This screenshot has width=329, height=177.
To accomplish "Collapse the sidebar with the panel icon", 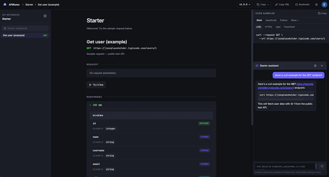I will tap(45, 16).
